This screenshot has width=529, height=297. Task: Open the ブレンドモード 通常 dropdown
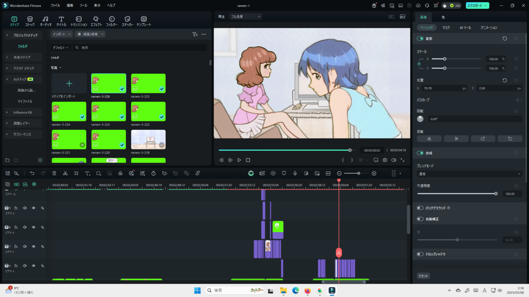pos(469,174)
